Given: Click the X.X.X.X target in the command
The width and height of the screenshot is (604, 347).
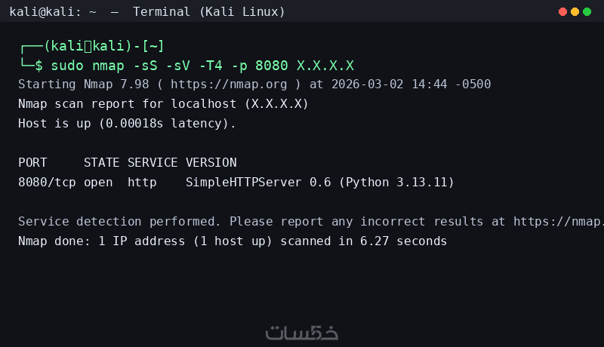Looking at the screenshot, I should coord(325,66).
